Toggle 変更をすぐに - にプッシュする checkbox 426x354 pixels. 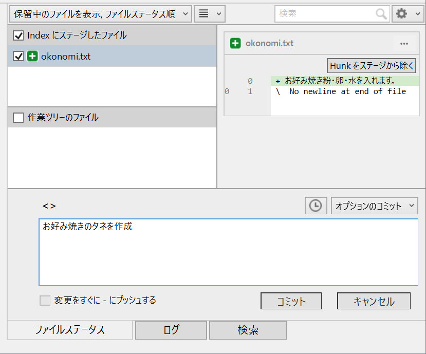[45, 301]
